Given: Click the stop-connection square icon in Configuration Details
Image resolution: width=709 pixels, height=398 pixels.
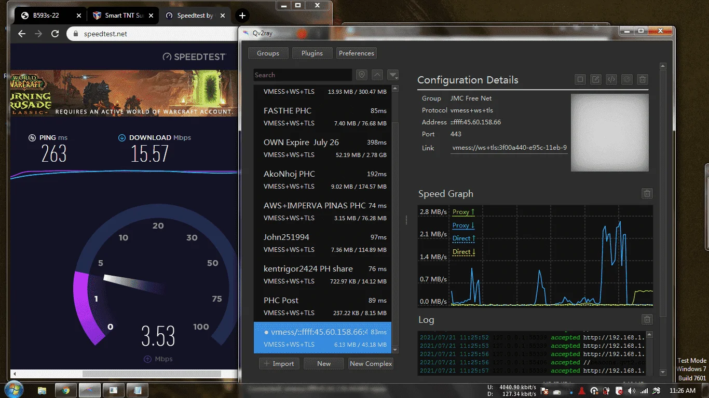Looking at the screenshot, I should pyautogui.click(x=581, y=79).
